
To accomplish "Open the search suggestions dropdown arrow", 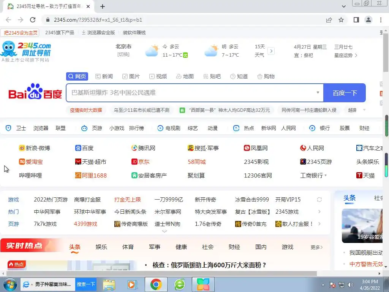I will (318, 93).
